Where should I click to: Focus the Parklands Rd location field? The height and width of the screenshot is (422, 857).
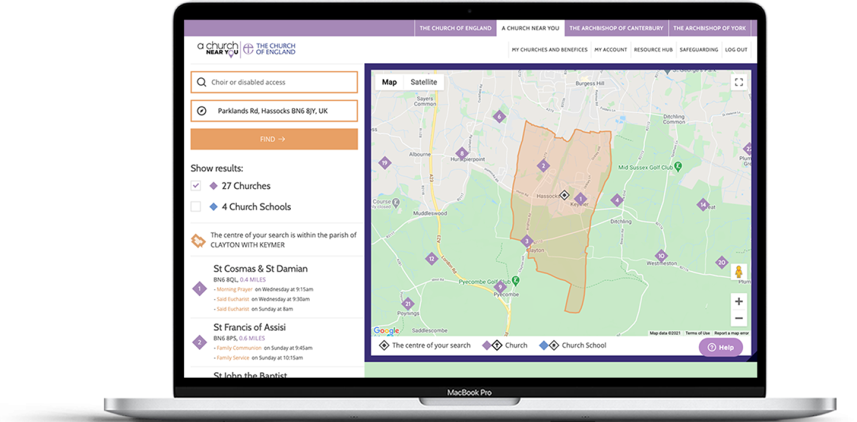tap(274, 111)
